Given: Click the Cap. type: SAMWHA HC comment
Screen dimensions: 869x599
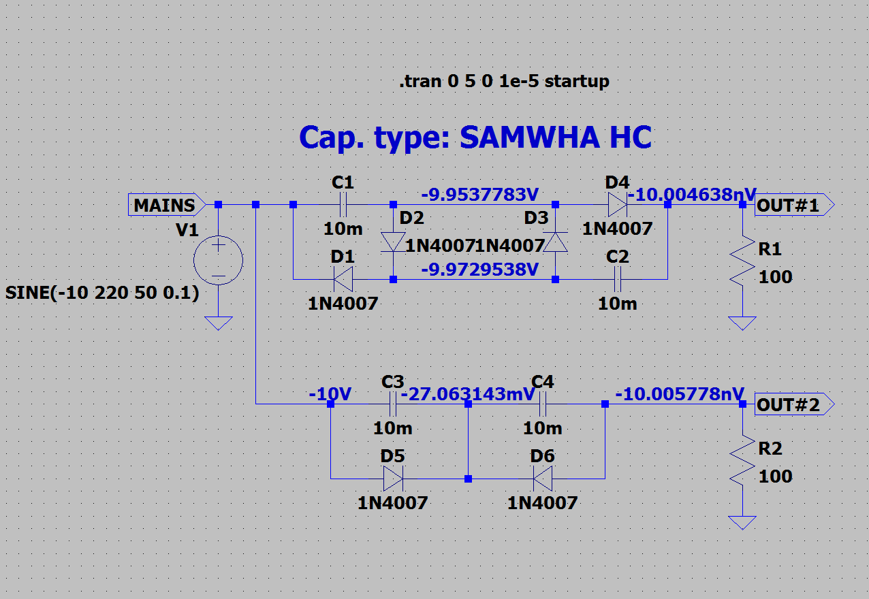Looking at the screenshot, I should [x=475, y=137].
